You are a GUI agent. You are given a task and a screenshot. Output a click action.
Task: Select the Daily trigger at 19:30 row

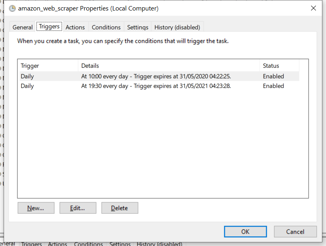159,86
